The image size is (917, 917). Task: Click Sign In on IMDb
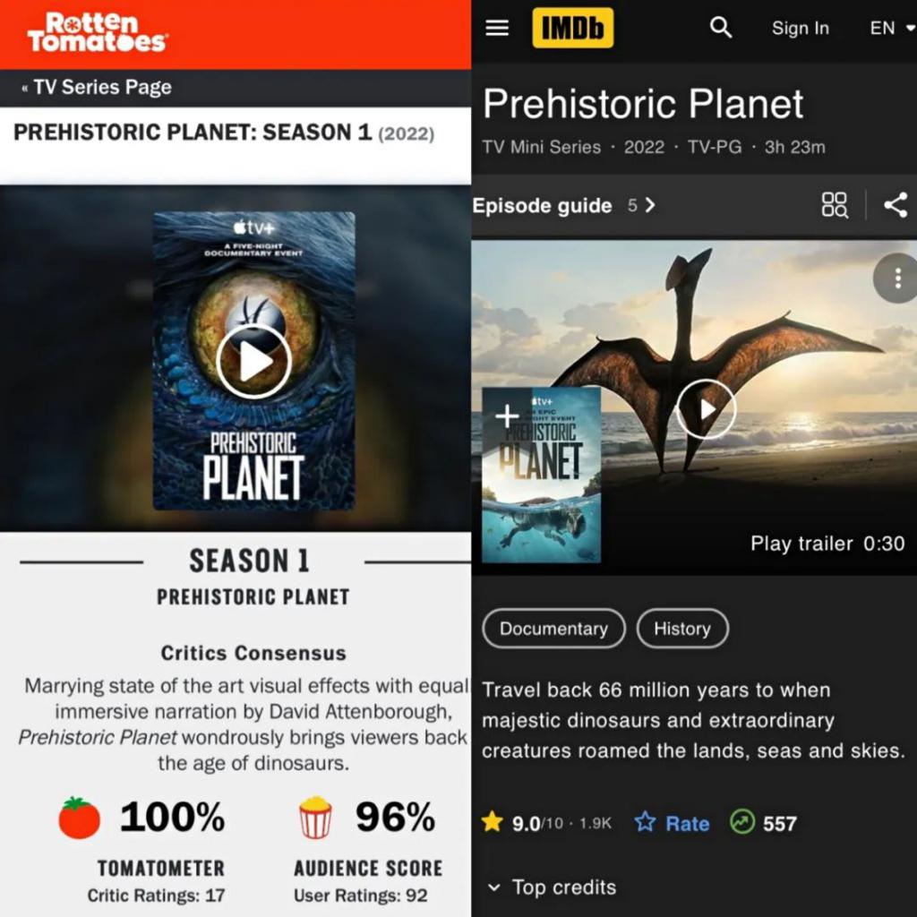(x=800, y=28)
